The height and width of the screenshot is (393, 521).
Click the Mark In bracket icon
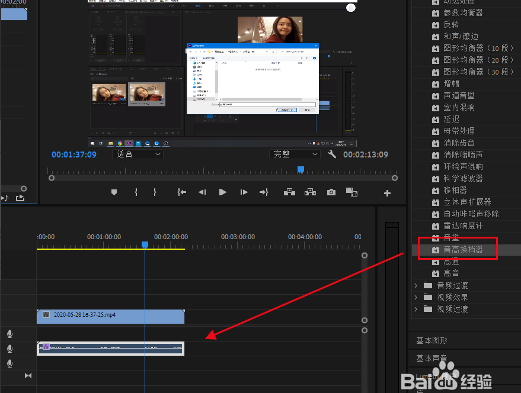click(136, 192)
